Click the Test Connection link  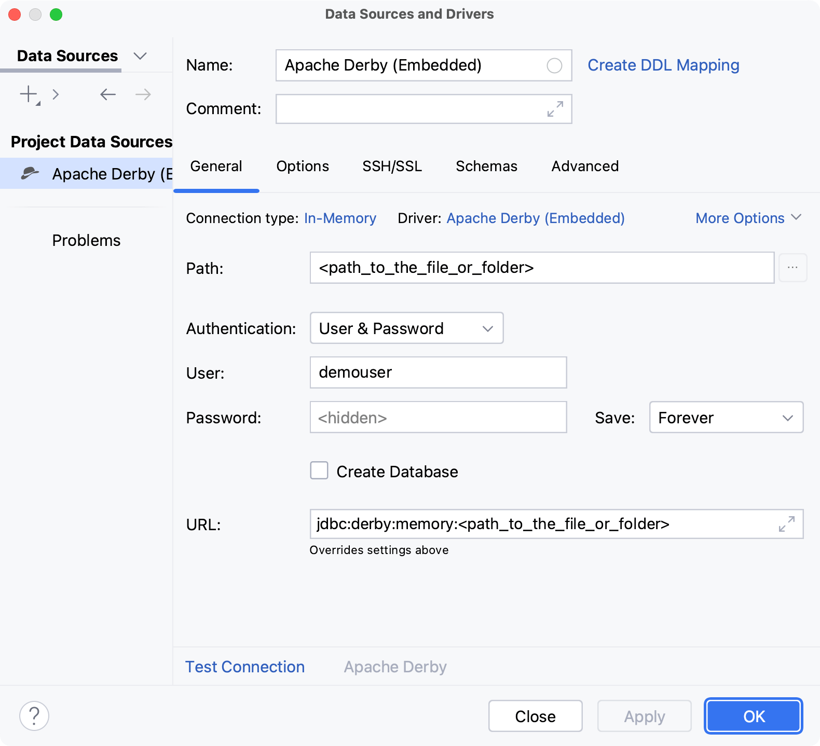(245, 667)
